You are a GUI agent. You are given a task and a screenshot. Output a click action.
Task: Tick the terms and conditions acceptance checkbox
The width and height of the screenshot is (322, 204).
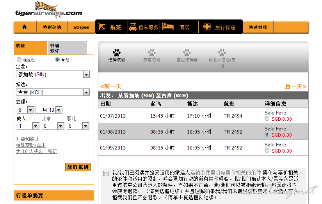pos(106,174)
